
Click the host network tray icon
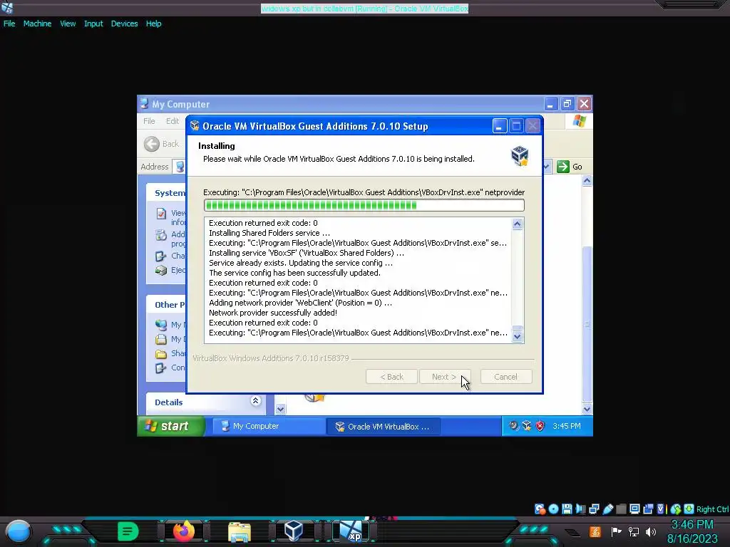(634, 531)
